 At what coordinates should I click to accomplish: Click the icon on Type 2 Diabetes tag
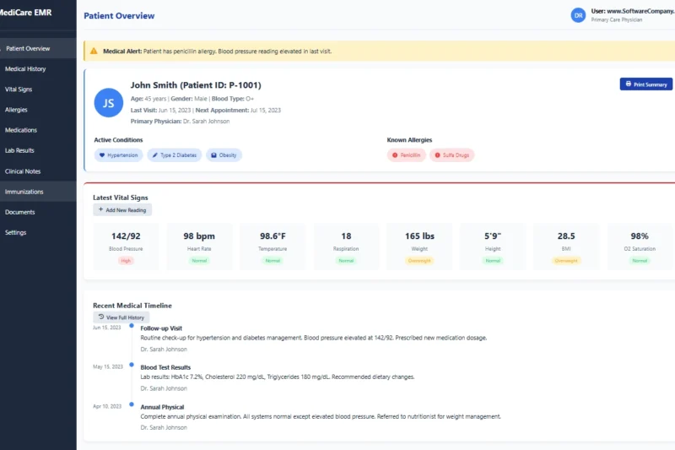click(155, 155)
